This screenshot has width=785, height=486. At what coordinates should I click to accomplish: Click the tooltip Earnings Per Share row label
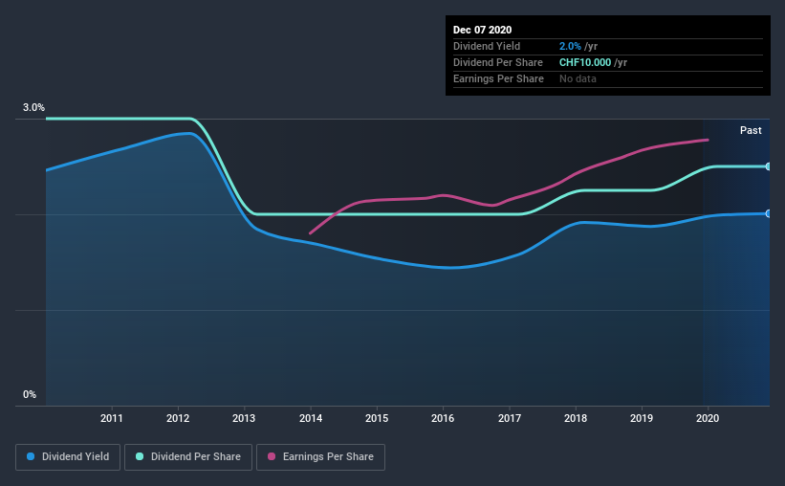(498, 78)
